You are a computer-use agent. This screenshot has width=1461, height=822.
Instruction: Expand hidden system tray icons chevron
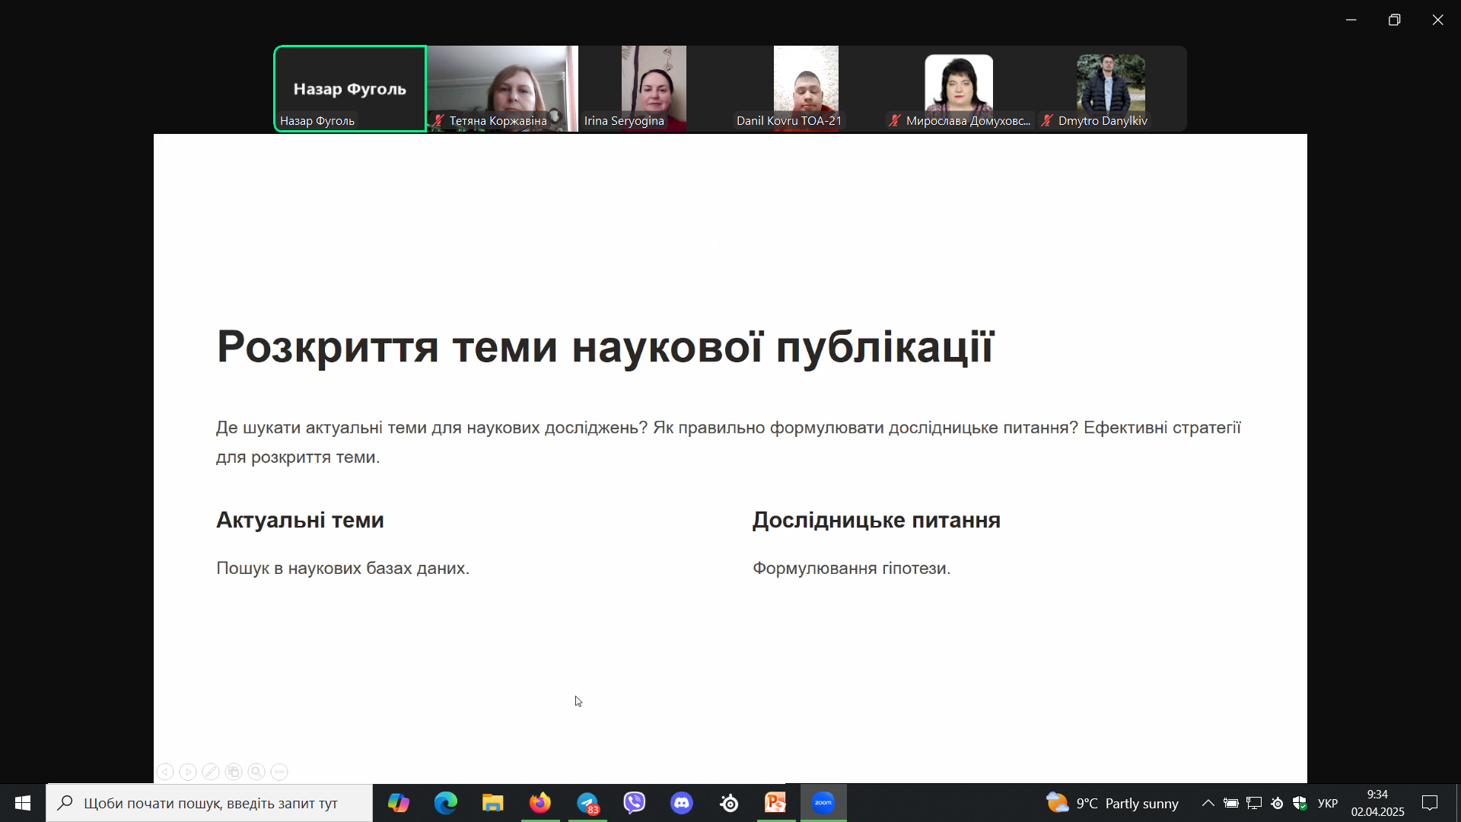(1208, 803)
